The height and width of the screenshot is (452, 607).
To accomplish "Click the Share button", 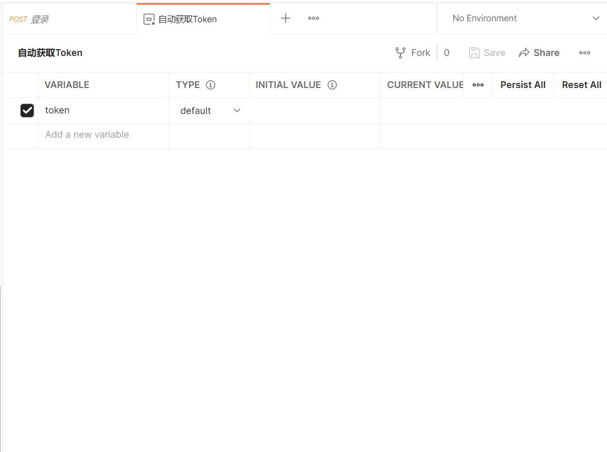I will click(539, 52).
